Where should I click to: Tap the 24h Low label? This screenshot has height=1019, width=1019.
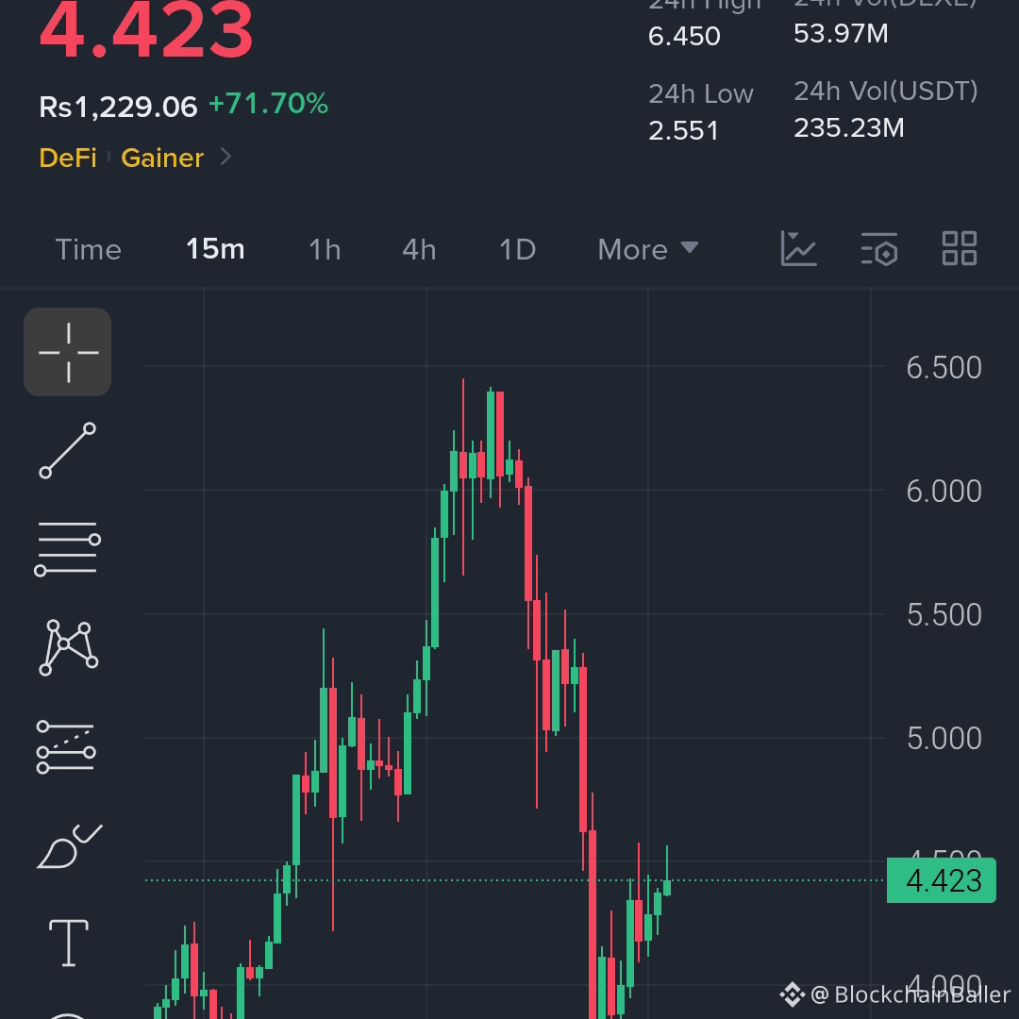pos(700,94)
